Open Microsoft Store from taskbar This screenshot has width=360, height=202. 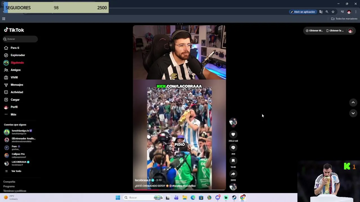point(201,198)
